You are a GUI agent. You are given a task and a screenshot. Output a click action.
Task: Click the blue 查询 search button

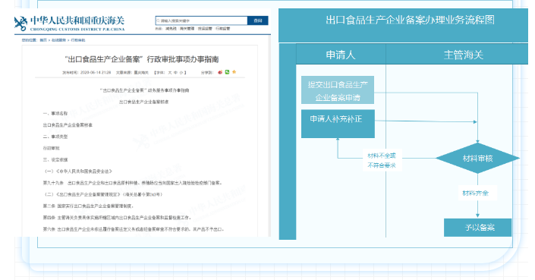pyautogui.click(x=257, y=20)
